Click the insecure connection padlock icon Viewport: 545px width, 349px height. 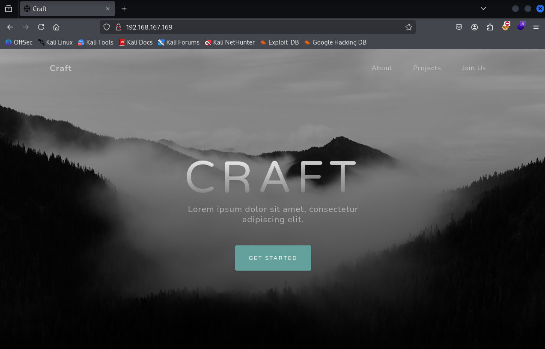[x=119, y=27]
